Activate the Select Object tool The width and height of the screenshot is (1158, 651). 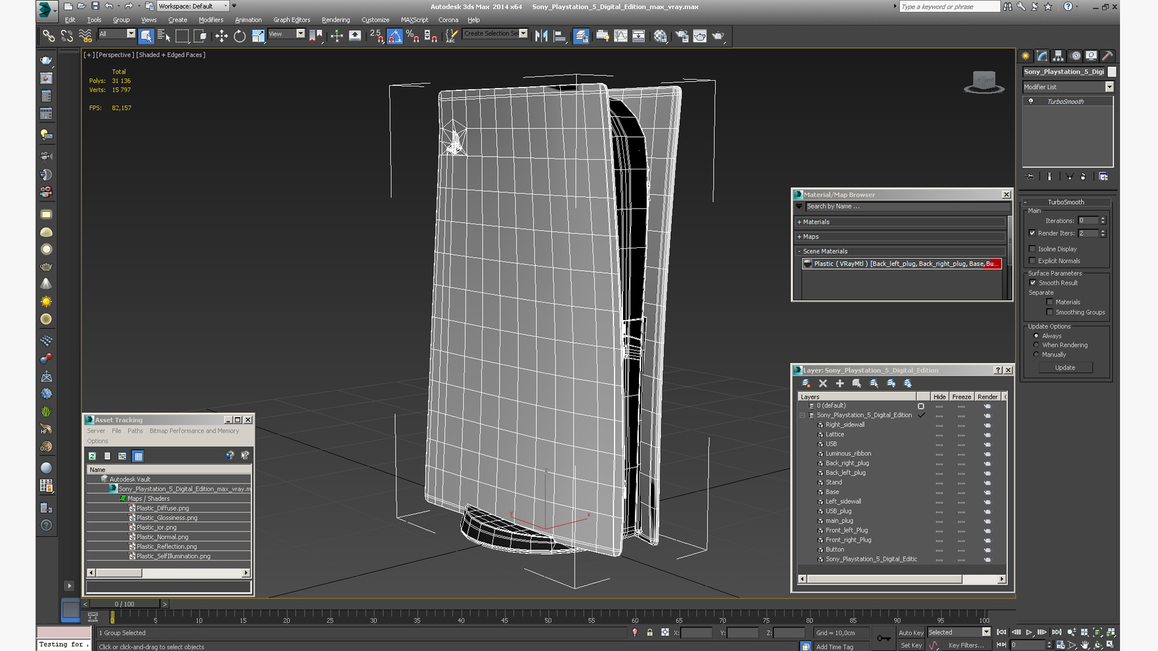[x=146, y=36]
